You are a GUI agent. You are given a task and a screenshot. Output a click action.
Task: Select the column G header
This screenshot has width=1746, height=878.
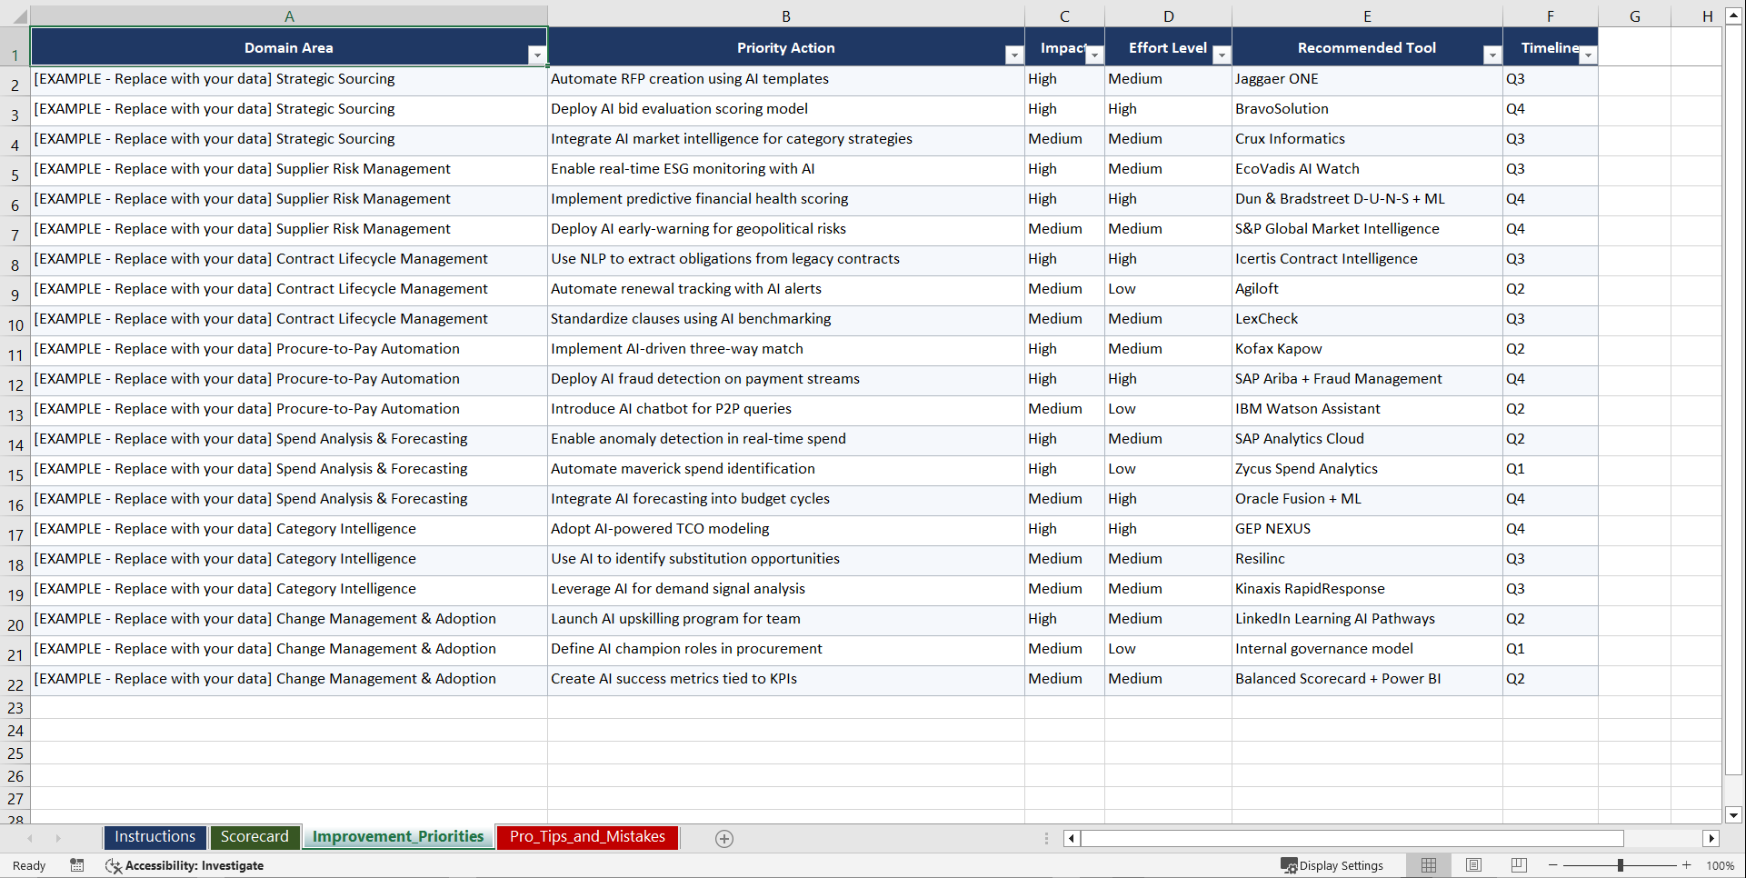tap(1634, 15)
